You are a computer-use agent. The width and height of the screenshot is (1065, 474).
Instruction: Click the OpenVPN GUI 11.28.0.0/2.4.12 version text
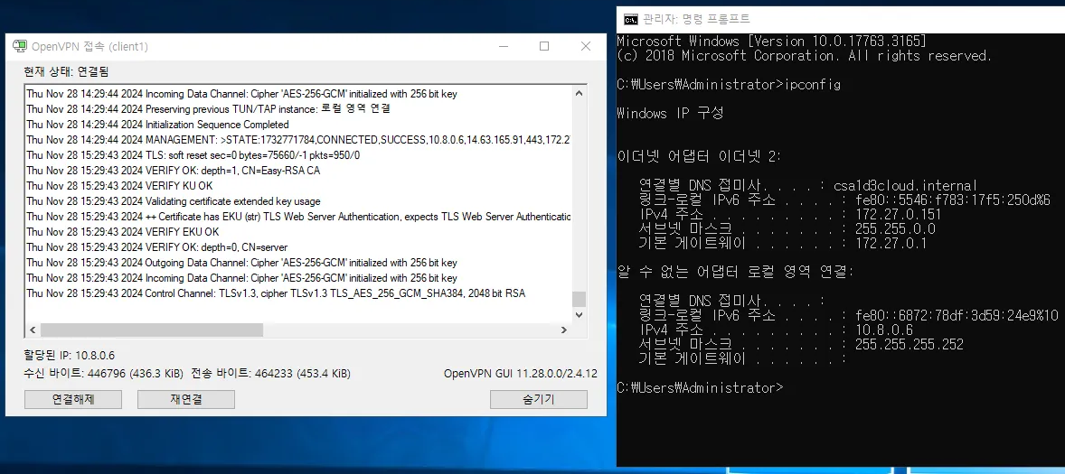[x=520, y=374]
